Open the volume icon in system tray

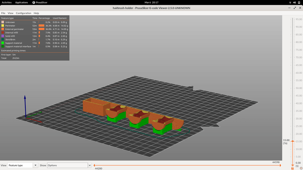click(x=294, y=3)
